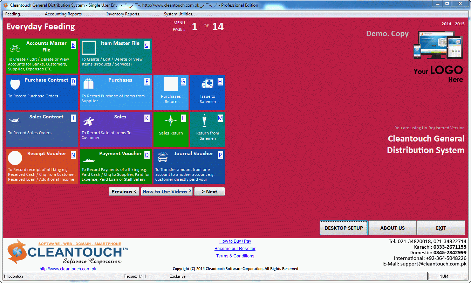The width and height of the screenshot is (471, 283).
Task: Click the 'Demo. Copy' label
Action: point(387,34)
